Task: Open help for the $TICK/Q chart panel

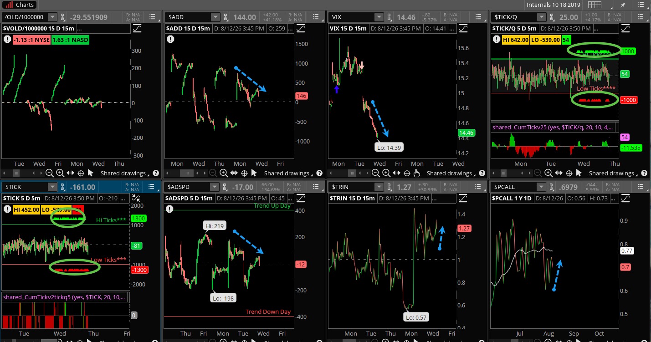Action: pos(644,173)
